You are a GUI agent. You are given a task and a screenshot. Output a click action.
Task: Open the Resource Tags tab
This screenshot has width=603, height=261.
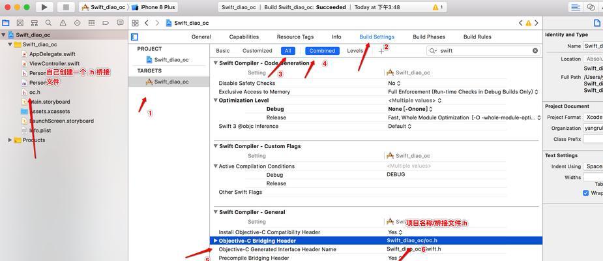tap(295, 37)
